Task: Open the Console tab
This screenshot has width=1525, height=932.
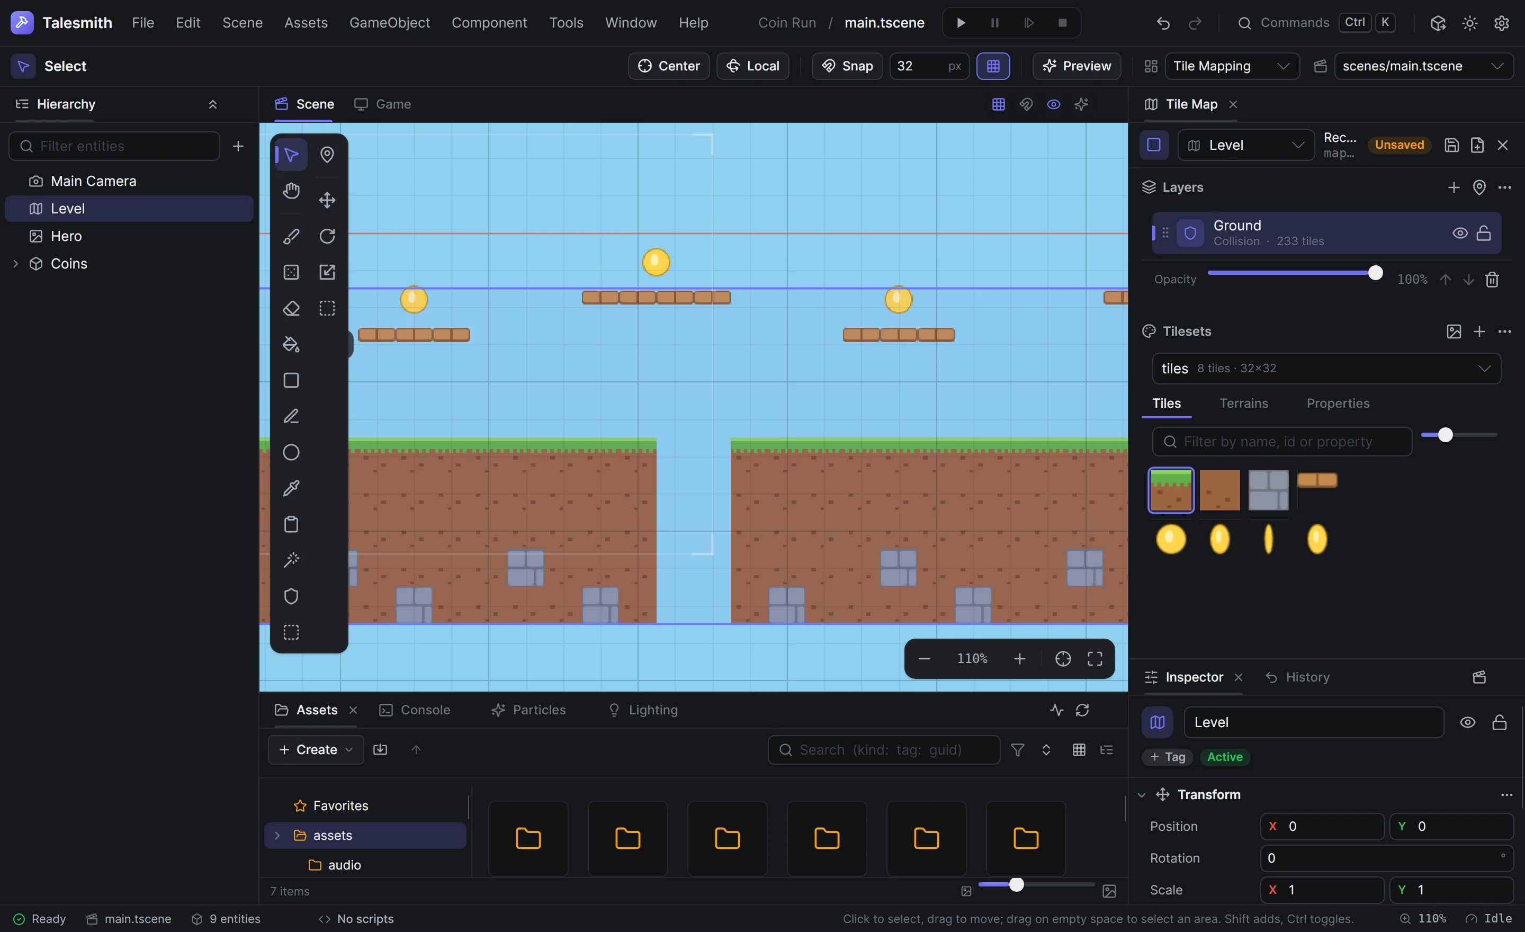Action: point(415,710)
